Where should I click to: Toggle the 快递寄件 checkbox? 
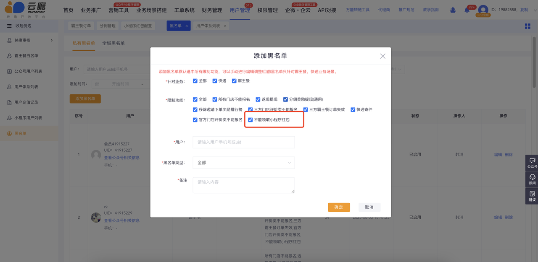click(x=353, y=109)
